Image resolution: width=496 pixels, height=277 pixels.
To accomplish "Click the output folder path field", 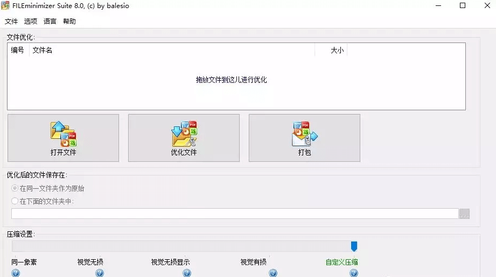I will pyautogui.click(x=235, y=214).
